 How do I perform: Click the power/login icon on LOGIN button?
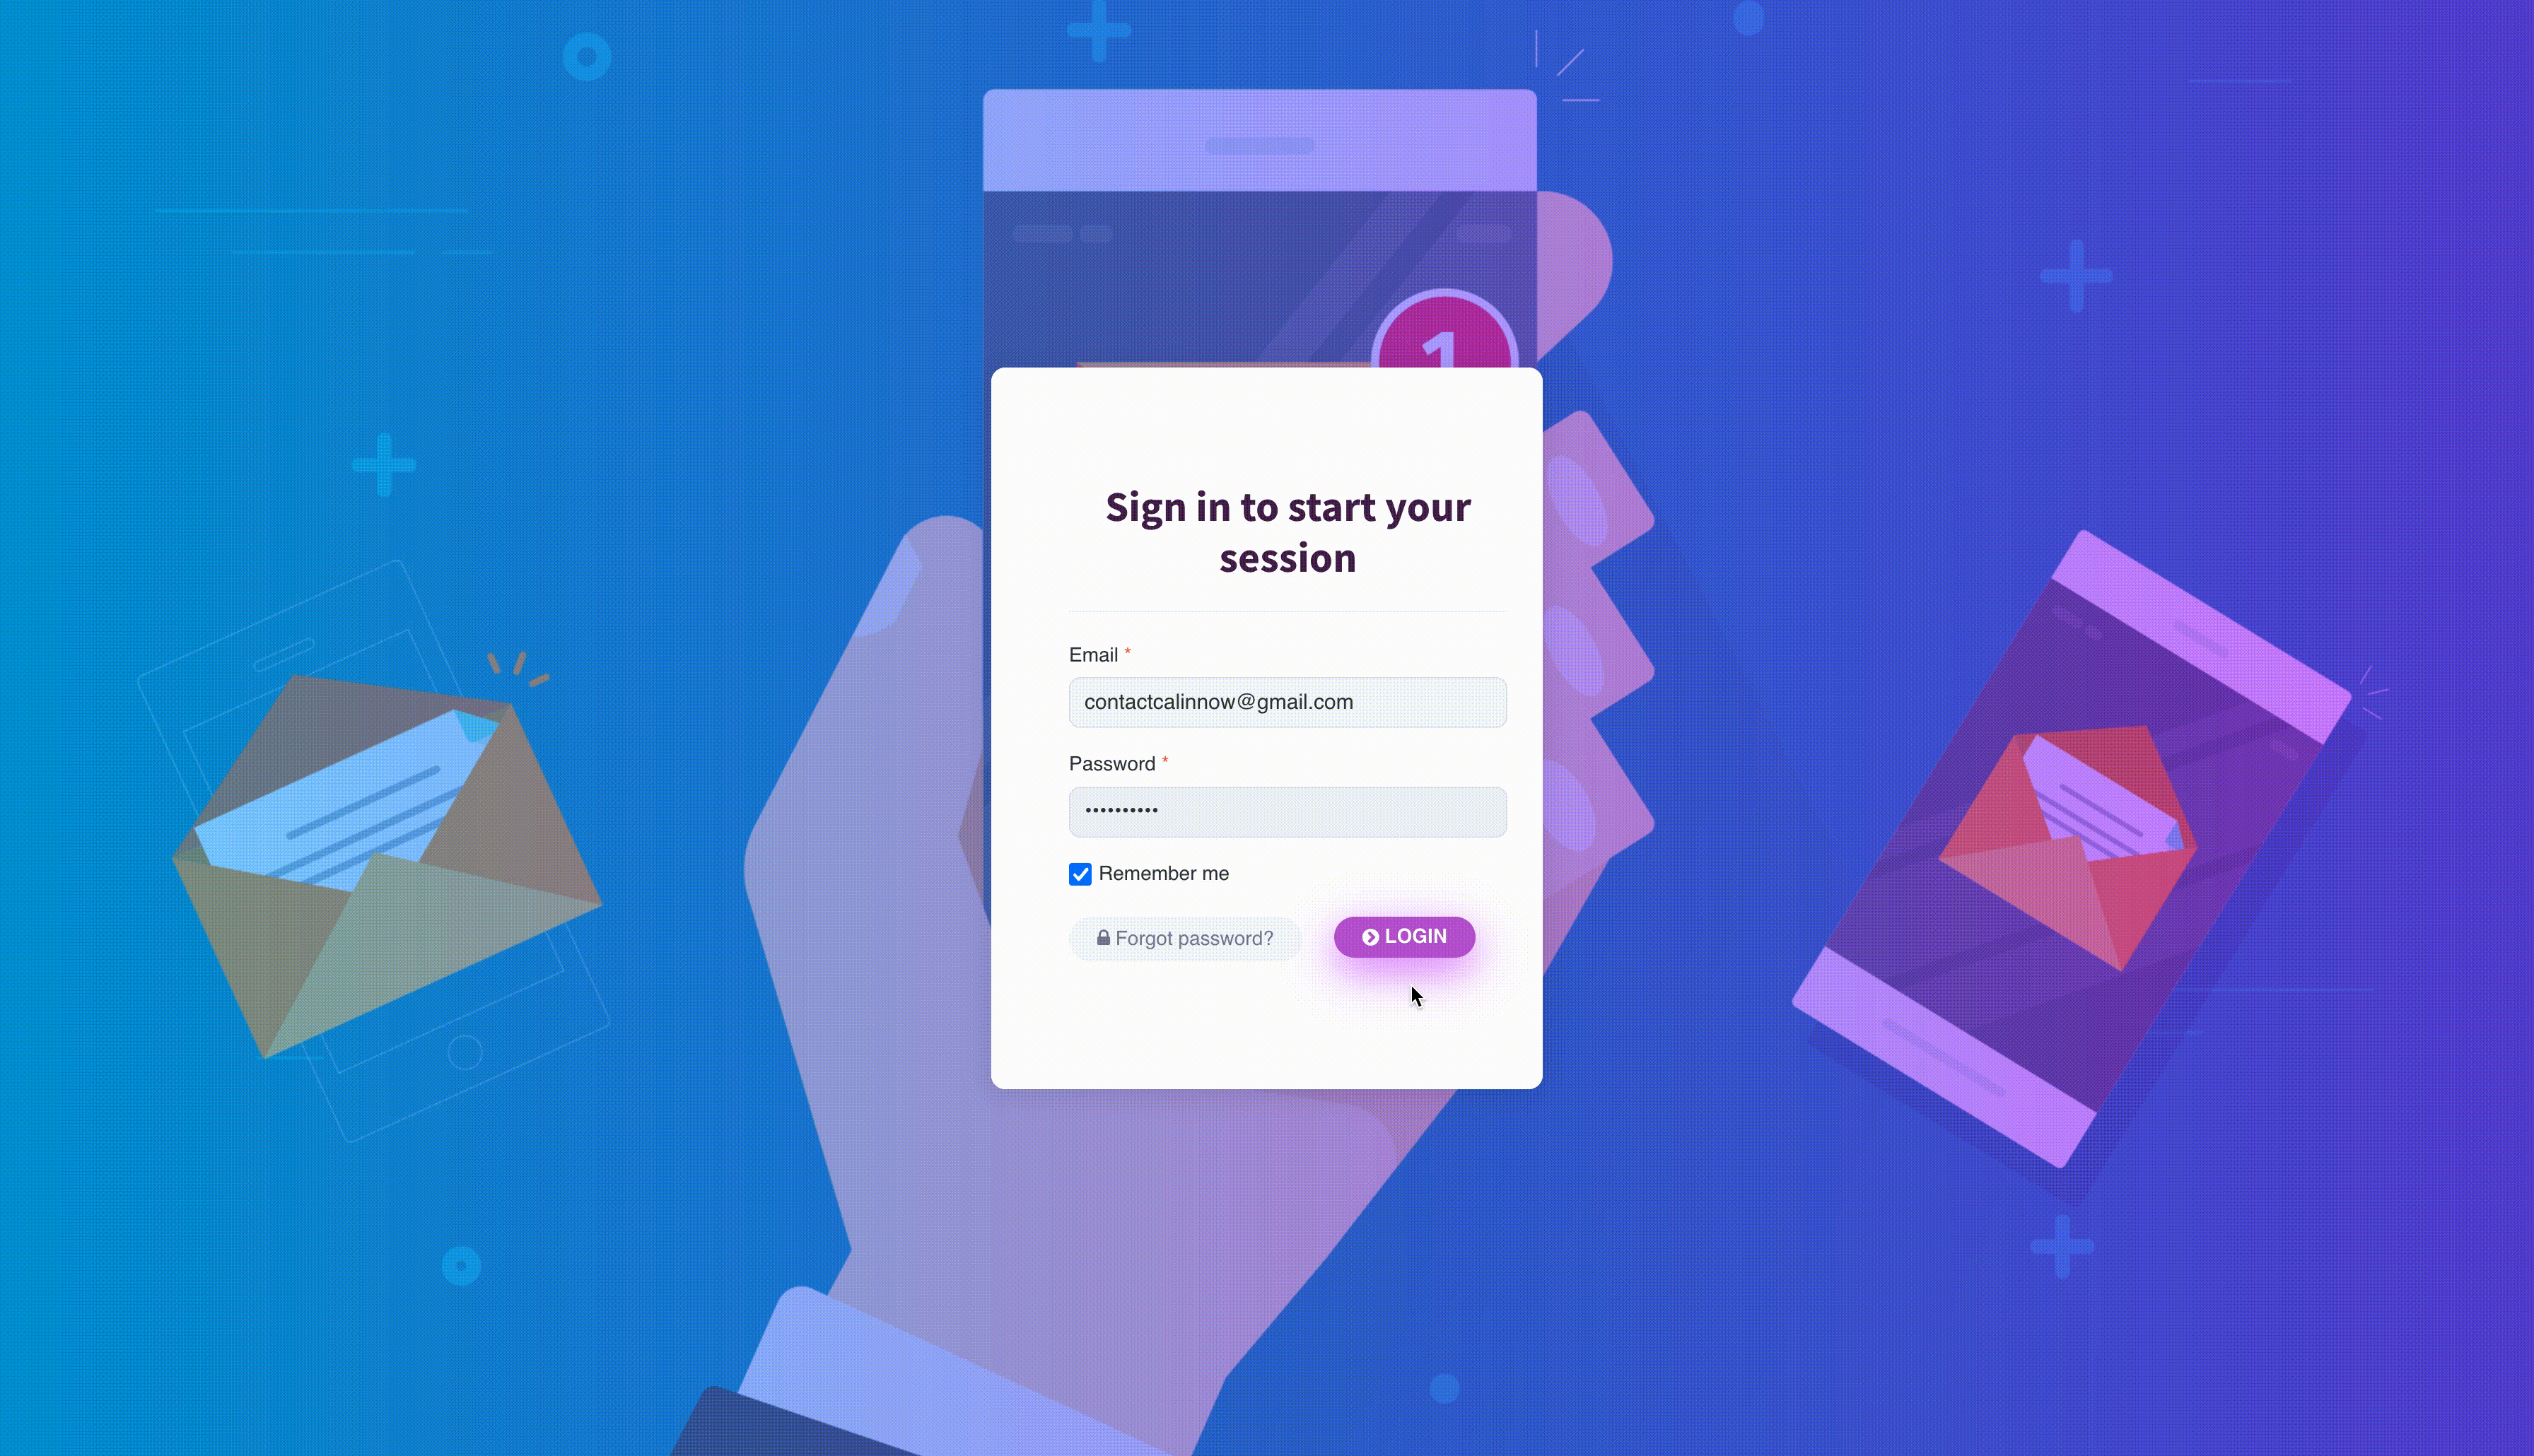coord(1372,936)
